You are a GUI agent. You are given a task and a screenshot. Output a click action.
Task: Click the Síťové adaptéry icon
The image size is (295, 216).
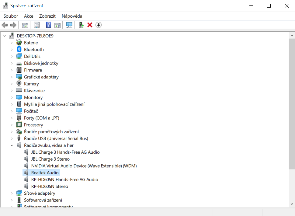click(x=19, y=193)
